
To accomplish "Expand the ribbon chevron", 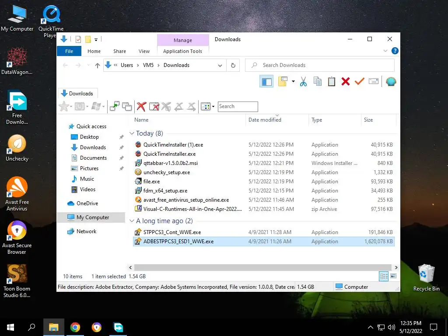I will pyautogui.click(x=385, y=51).
